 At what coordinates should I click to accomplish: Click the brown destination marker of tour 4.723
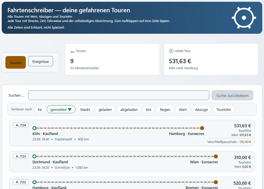[216, 156]
